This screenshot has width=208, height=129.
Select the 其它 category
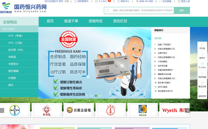click(x=19, y=85)
